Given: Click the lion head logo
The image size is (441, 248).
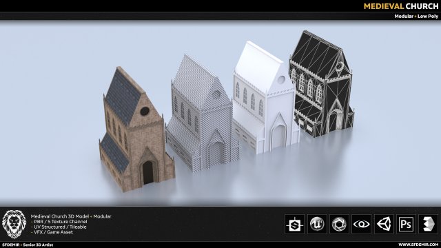Looking at the screenshot, I should pos(14,225).
